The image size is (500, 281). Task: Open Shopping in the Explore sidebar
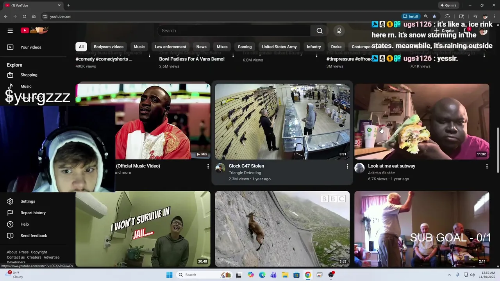pos(29,75)
